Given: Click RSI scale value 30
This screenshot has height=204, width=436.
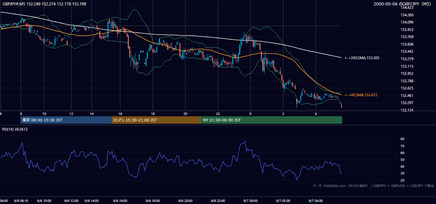Looking at the screenshot, I should pos(403,173).
